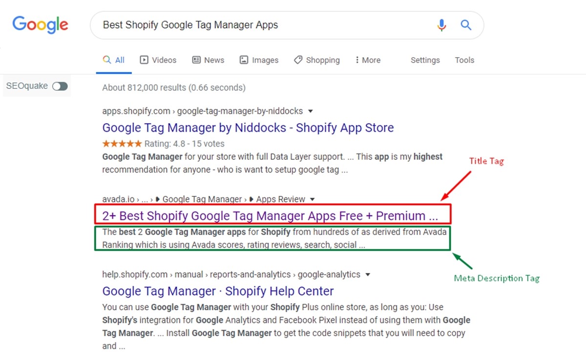
Task: Open Google Tag Manager by Niddocks result
Action: click(248, 128)
